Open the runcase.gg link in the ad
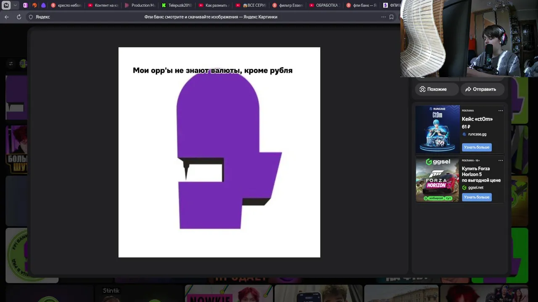 (477, 134)
